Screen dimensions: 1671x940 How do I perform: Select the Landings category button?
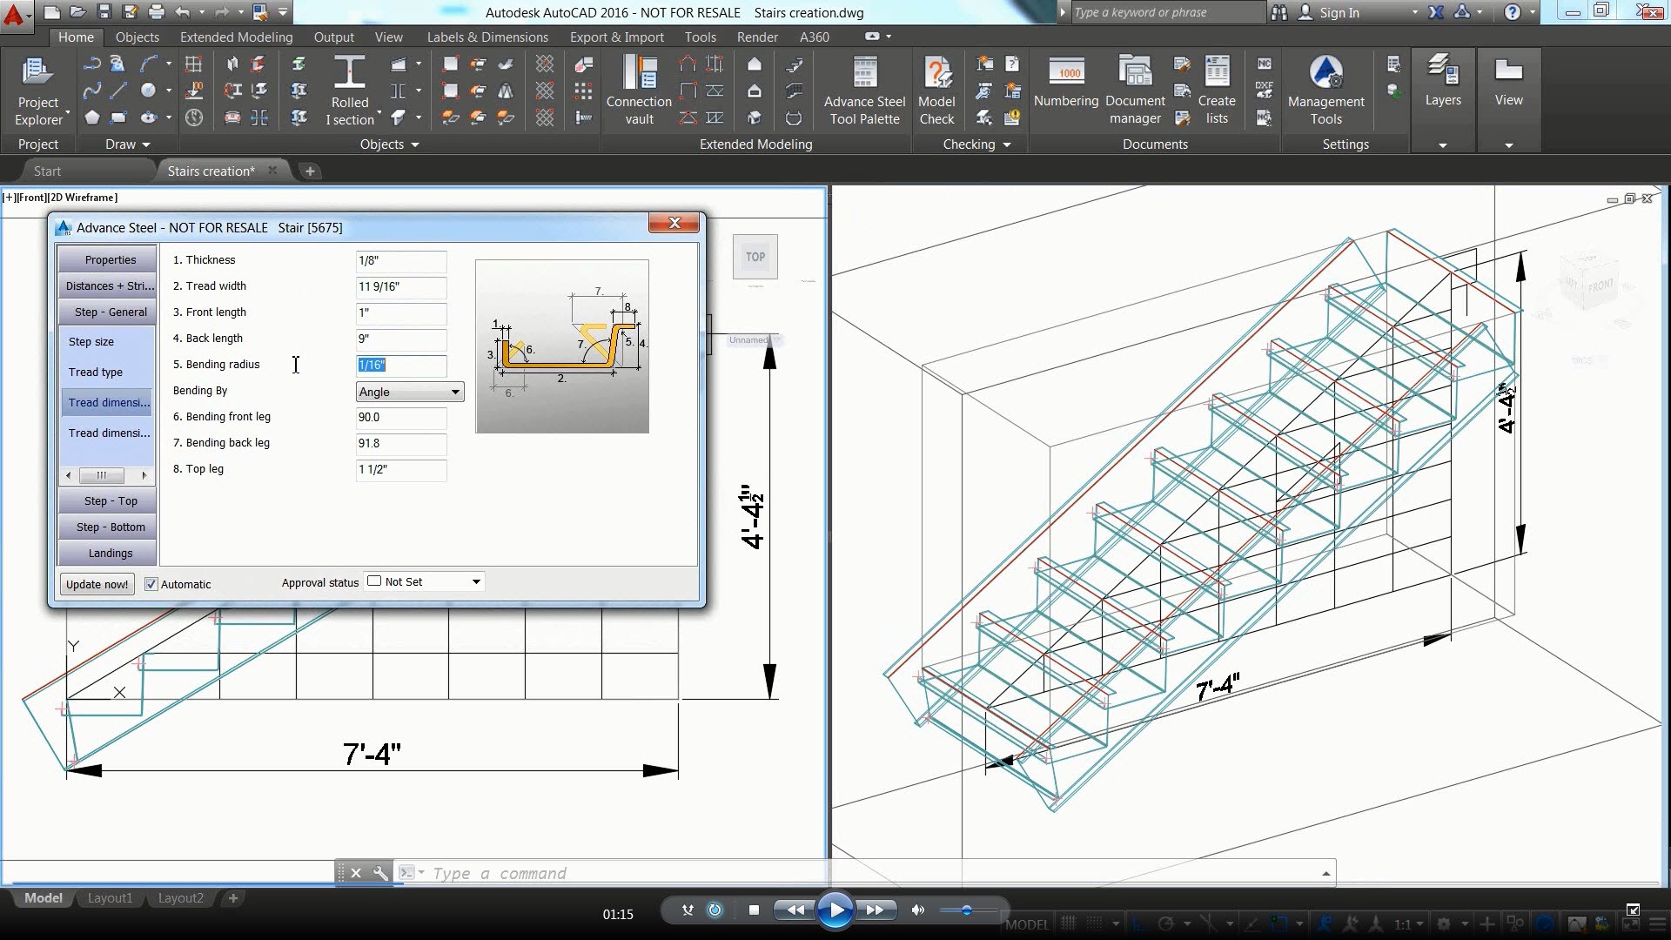(x=107, y=553)
